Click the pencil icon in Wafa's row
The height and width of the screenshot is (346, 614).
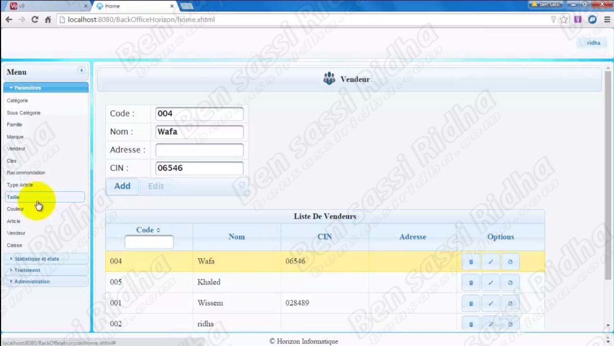click(x=491, y=262)
